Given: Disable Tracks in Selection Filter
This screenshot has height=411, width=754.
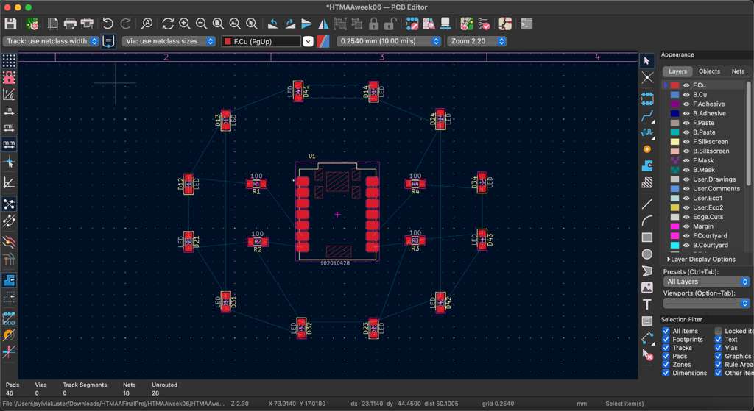Looking at the screenshot, I should pyautogui.click(x=666, y=348).
